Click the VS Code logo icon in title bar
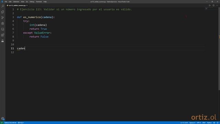Image resolution: width=220 pixels, height=124 pixels. pos(2,2)
